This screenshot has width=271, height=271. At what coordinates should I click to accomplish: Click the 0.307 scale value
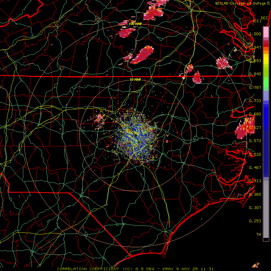click(x=255, y=208)
